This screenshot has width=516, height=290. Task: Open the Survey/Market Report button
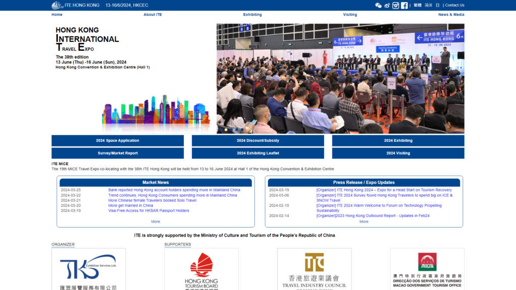point(117,153)
